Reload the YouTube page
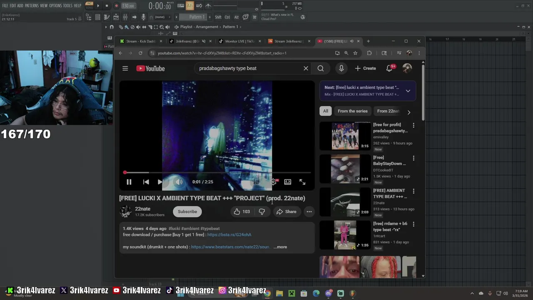The image size is (533, 300). [140, 53]
